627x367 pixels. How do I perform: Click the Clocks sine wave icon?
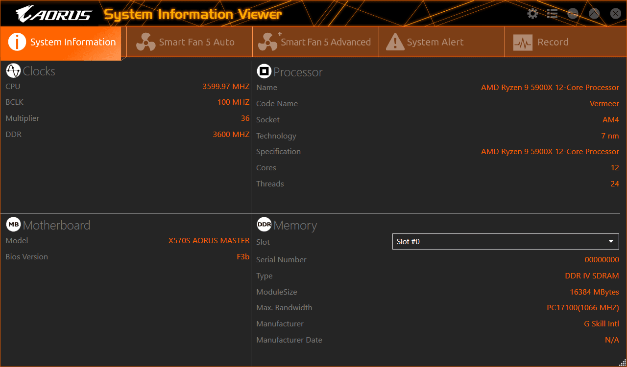(x=13, y=71)
